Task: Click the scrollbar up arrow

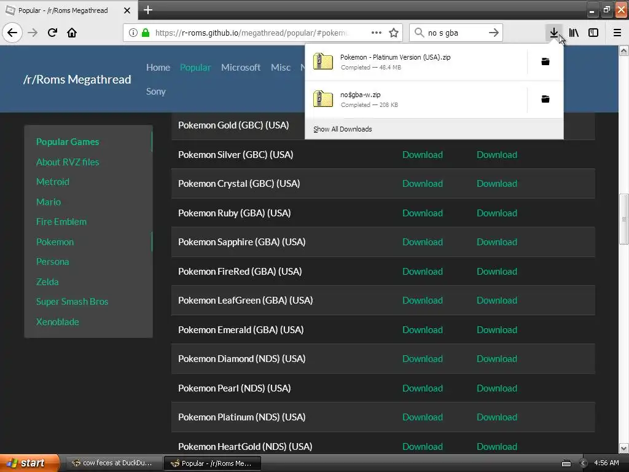Action: point(624,50)
